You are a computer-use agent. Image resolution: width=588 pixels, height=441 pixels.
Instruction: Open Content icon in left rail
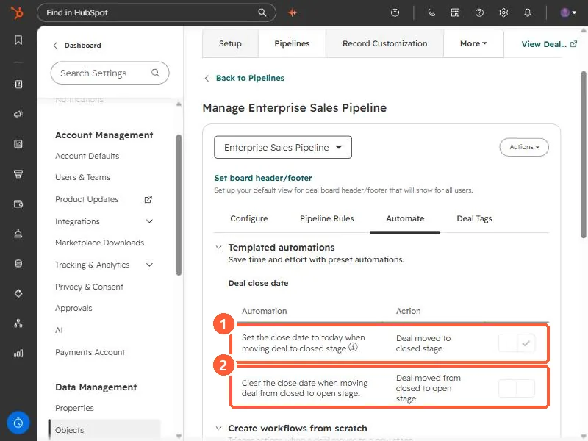(x=18, y=144)
